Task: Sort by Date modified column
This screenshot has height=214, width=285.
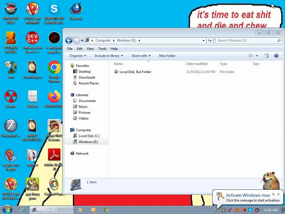Action: coord(201,64)
